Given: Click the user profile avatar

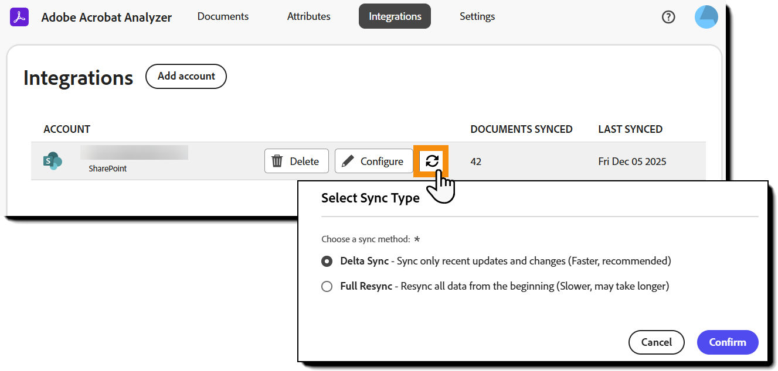Looking at the screenshot, I should coord(706,16).
